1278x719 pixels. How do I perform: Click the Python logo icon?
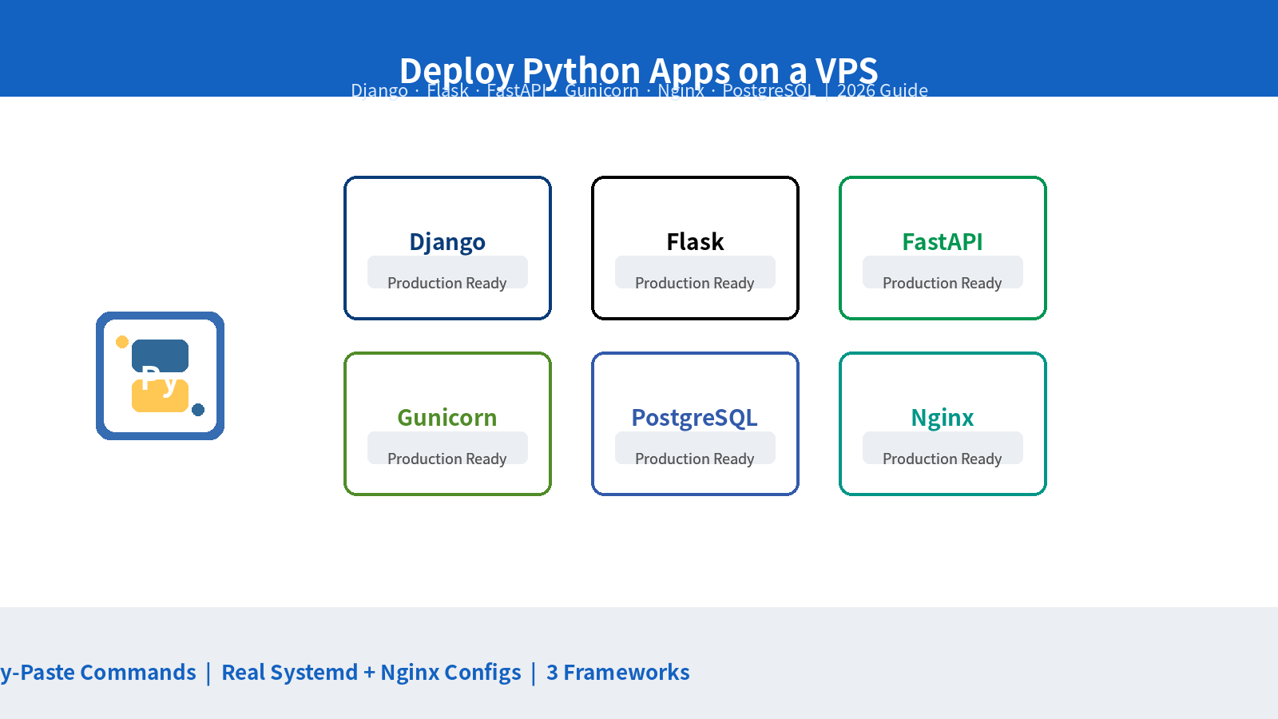point(160,375)
